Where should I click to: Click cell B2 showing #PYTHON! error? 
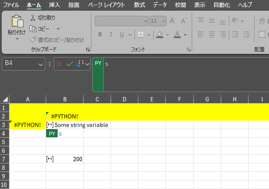[x=64, y=116]
